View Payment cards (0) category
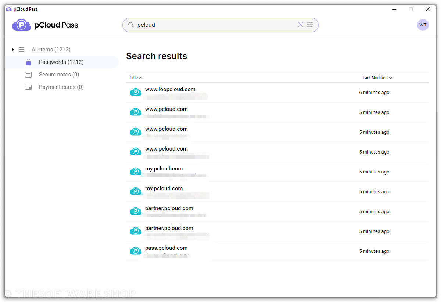 click(x=61, y=87)
